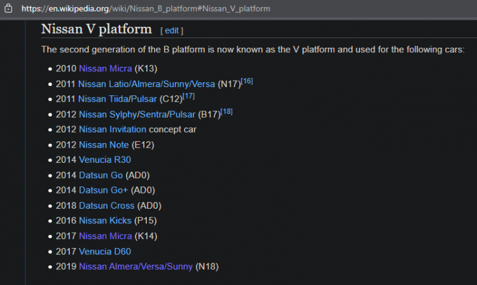Open Nissan Latio/Almera/Sunny/Versa link

pos(147,84)
